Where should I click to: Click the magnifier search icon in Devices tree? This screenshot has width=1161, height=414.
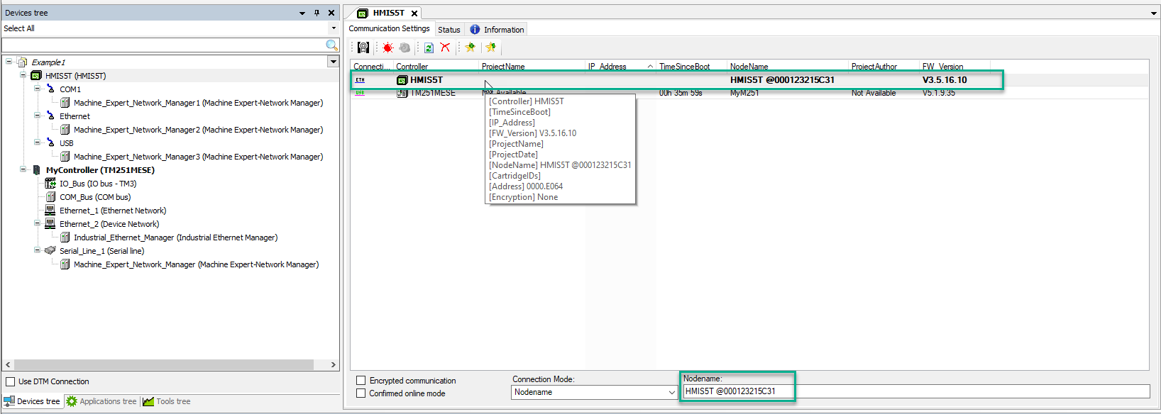click(331, 45)
